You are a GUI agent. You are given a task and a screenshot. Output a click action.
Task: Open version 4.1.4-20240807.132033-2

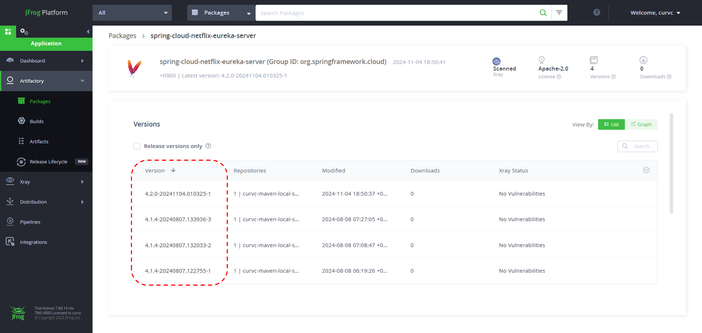tap(178, 245)
